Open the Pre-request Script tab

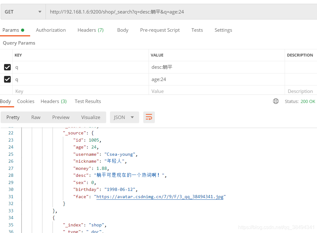tap(160, 30)
